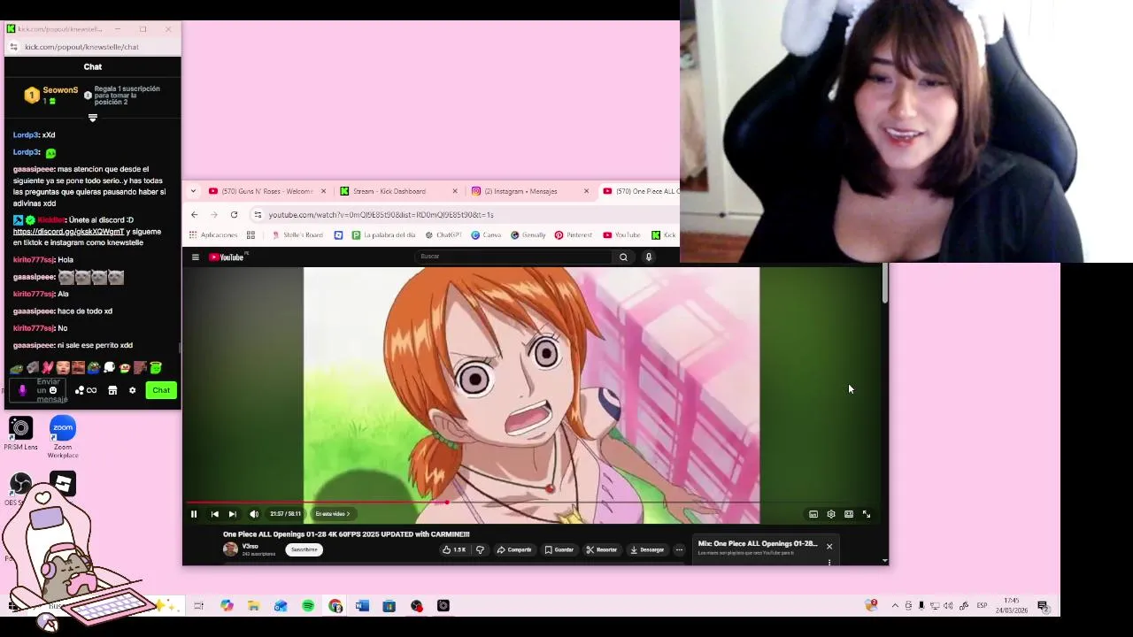Close the Instagram Mensajes tab

pyautogui.click(x=586, y=191)
